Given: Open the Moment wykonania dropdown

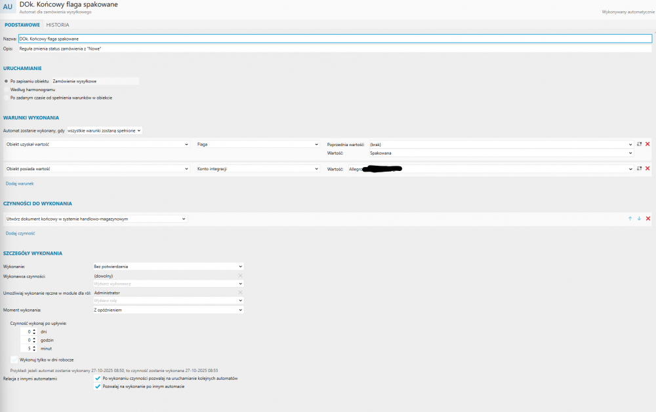Looking at the screenshot, I should coord(168,310).
